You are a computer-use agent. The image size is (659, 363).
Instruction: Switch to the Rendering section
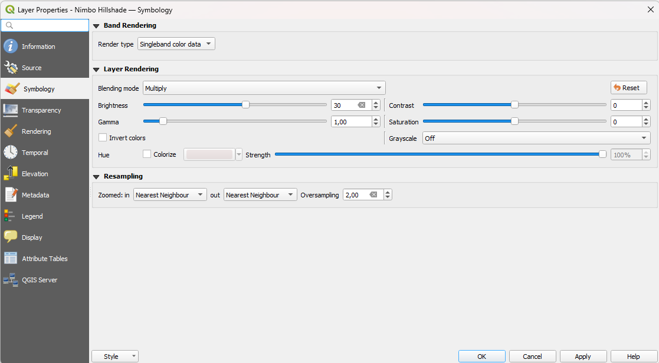pyautogui.click(x=39, y=131)
